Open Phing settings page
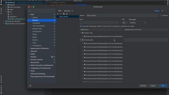Image resolution: width=169 pixels, height=95 pixels. point(35,34)
